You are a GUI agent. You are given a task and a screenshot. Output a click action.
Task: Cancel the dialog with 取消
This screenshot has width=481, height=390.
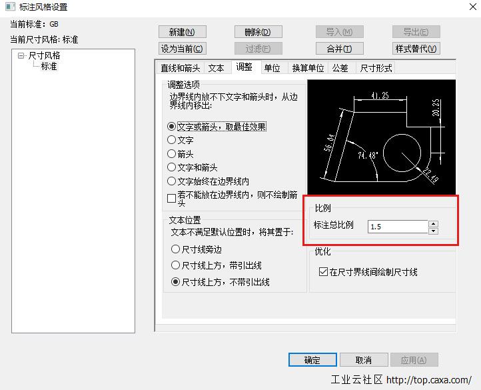tap(364, 359)
